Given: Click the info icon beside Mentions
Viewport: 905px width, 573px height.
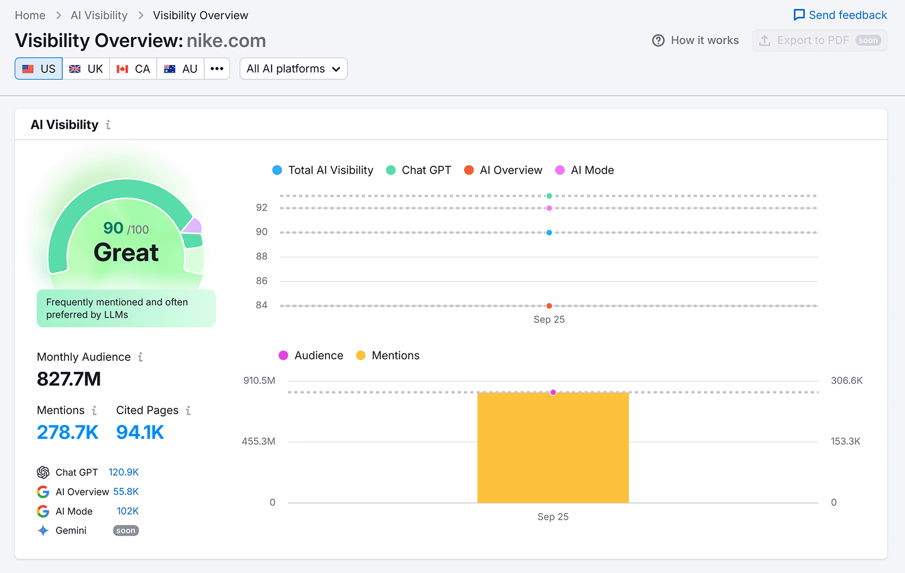Looking at the screenshot, I should (x=94, y=410).
